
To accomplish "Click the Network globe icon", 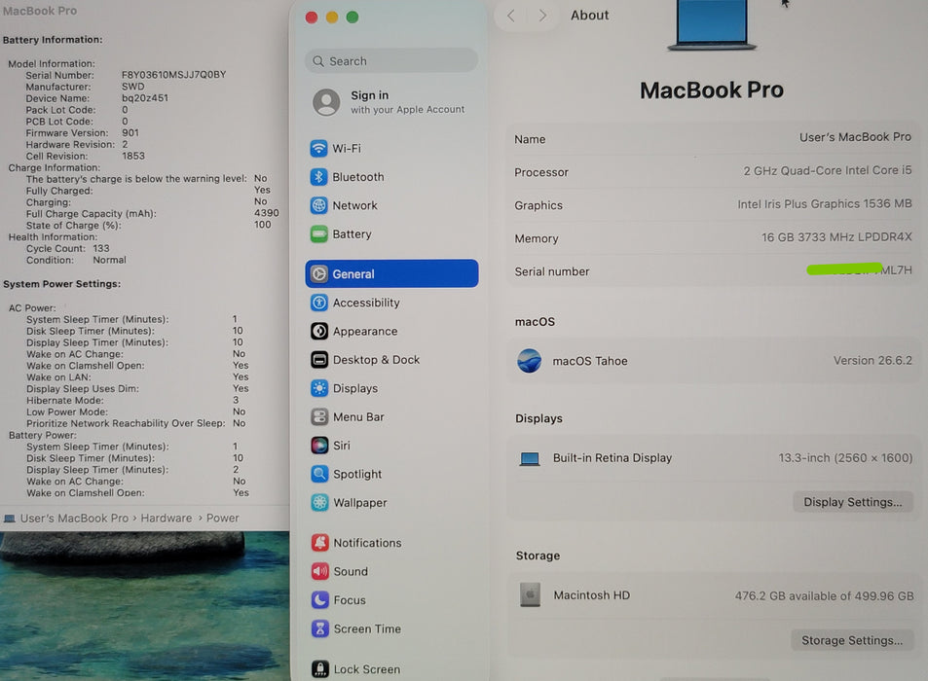I will (x=318, y=205).
